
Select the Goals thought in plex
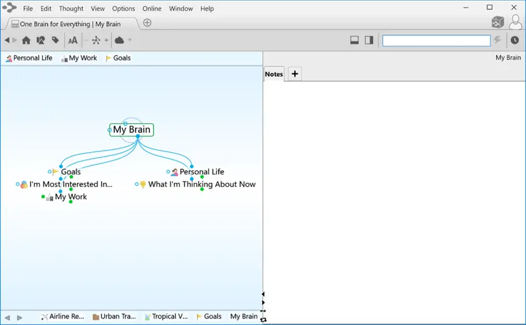70,172
